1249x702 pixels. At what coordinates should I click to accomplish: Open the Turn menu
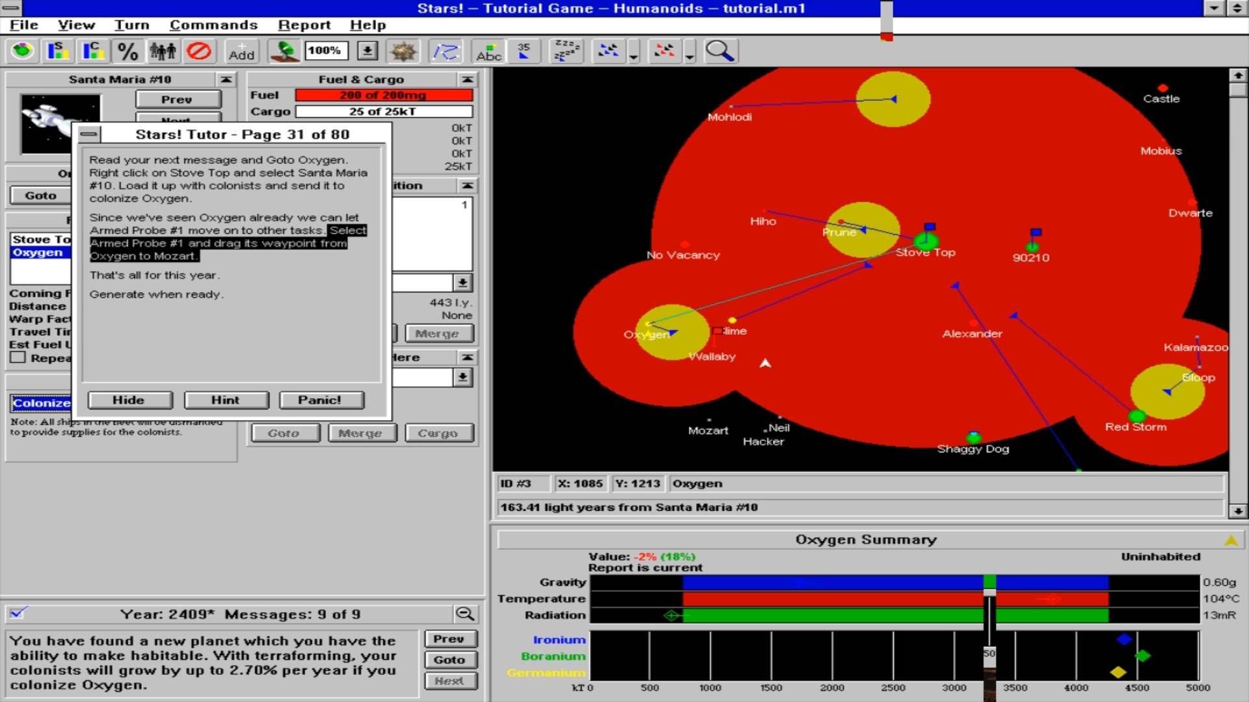pyautogui.click(x=132, y=25)
